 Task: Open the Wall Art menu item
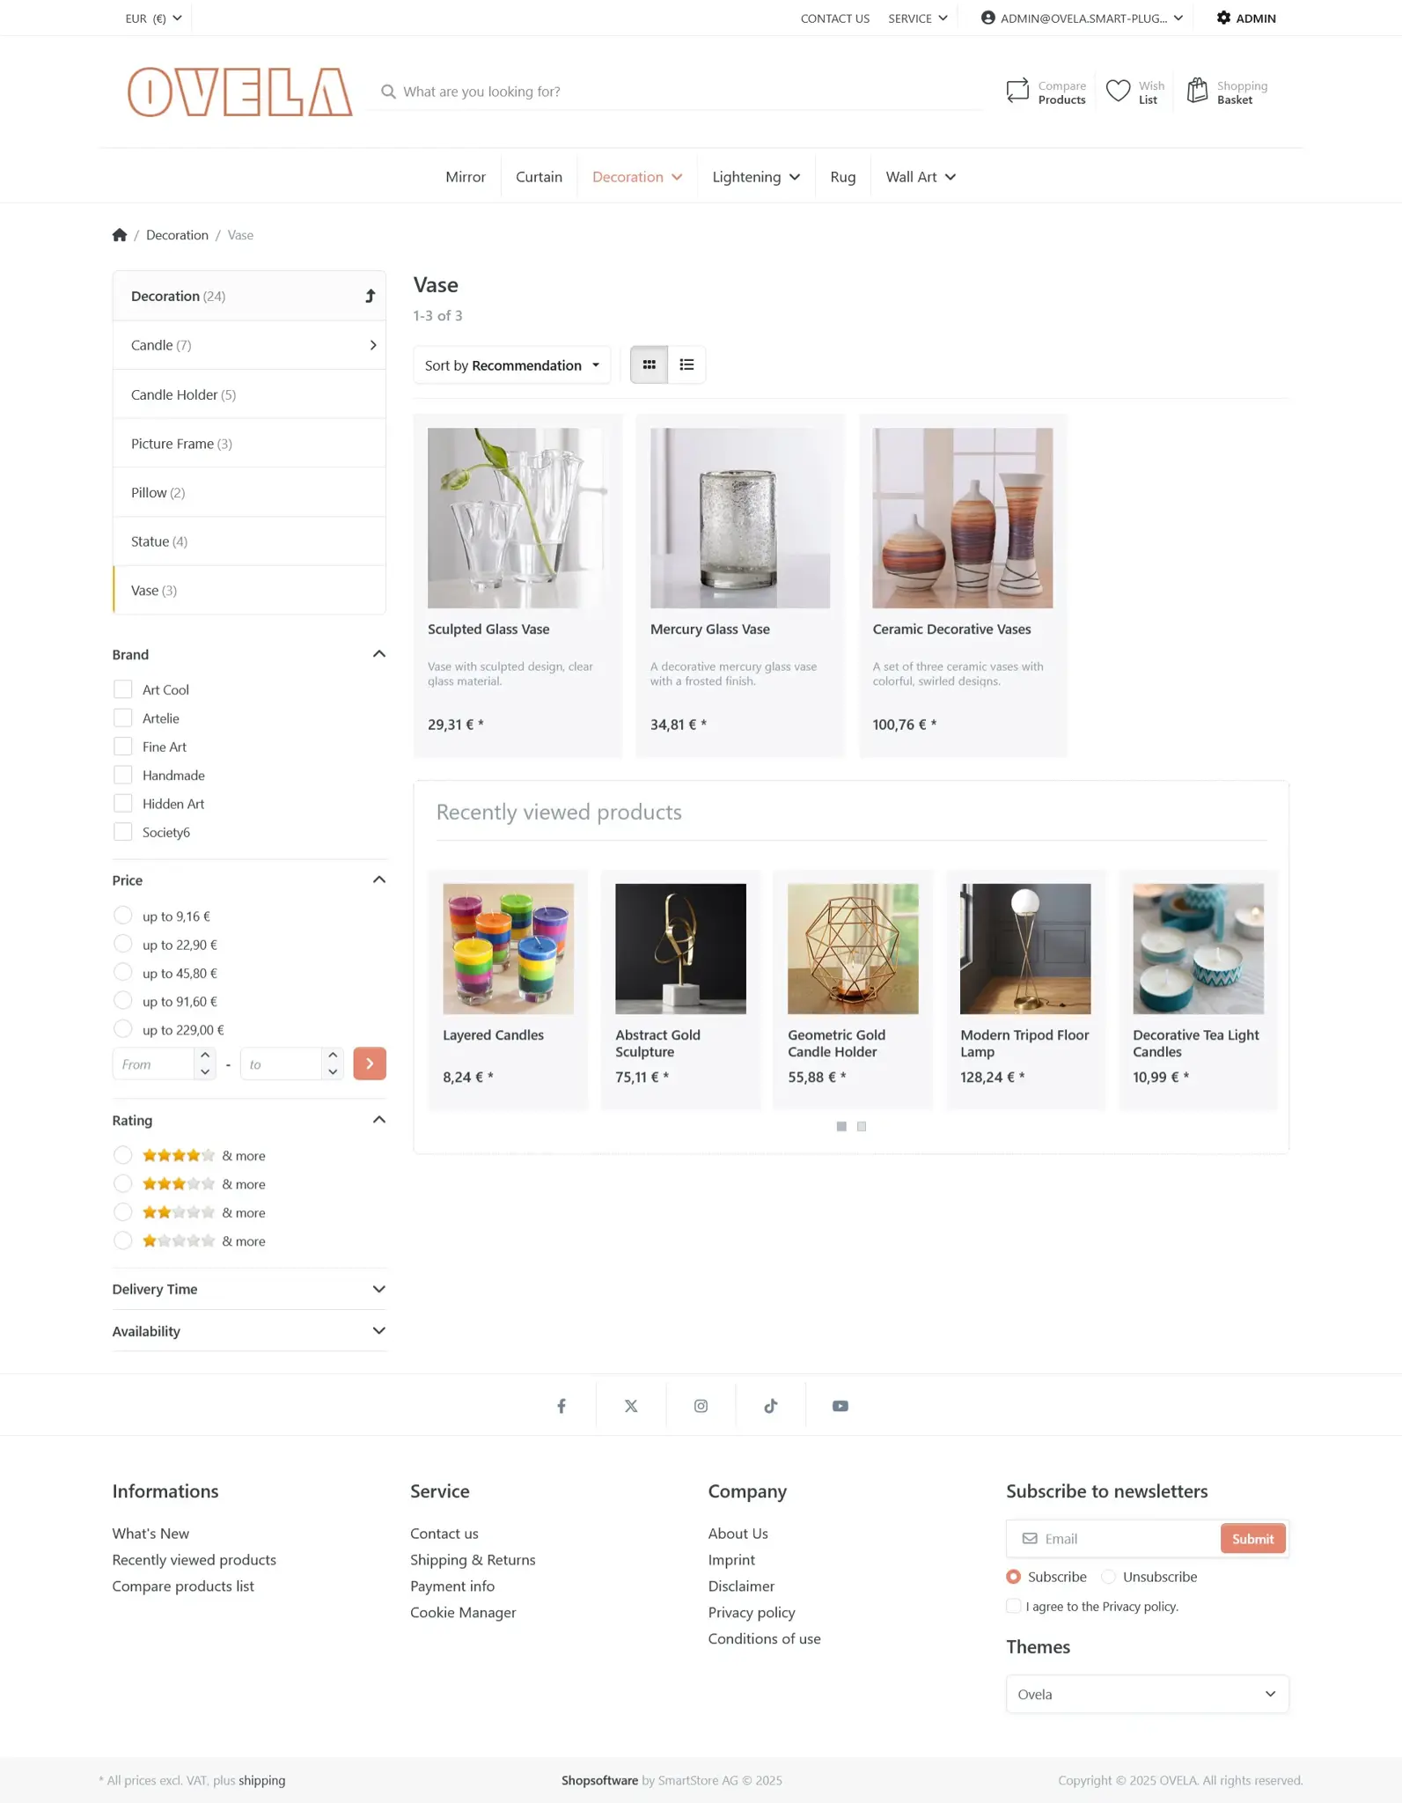(921, 177)
